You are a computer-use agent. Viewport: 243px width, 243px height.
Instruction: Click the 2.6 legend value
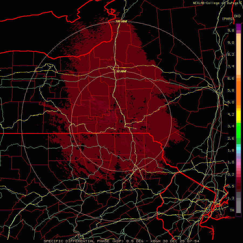[x=231, y=139]
